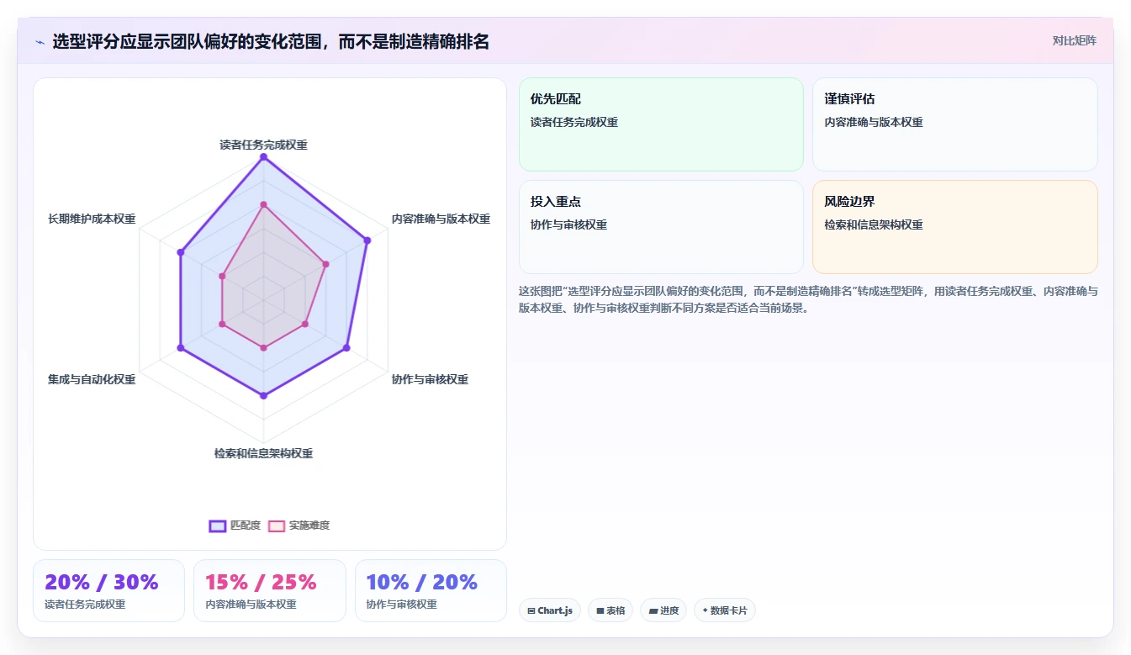Select the 数据卡片 tag
The height and width of the screenshot is (655, 1131).
pos(725,610)
